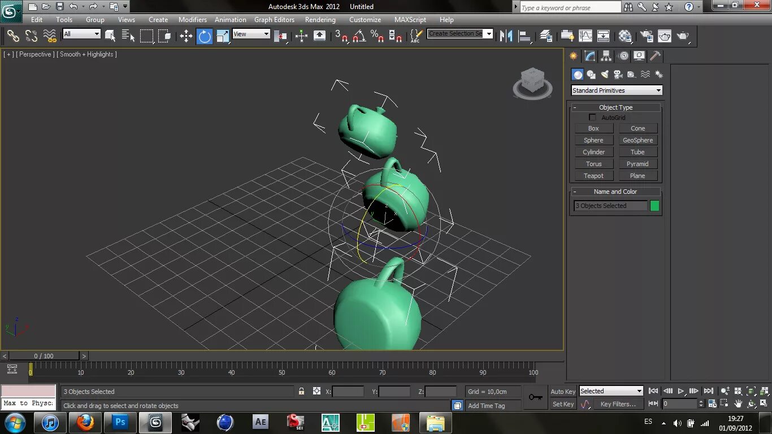Image resolution: width=772 pixels, height=434 pixels.
Task: Open the Rendering menu
Action: pyautogui.click(x=320, y=19)
